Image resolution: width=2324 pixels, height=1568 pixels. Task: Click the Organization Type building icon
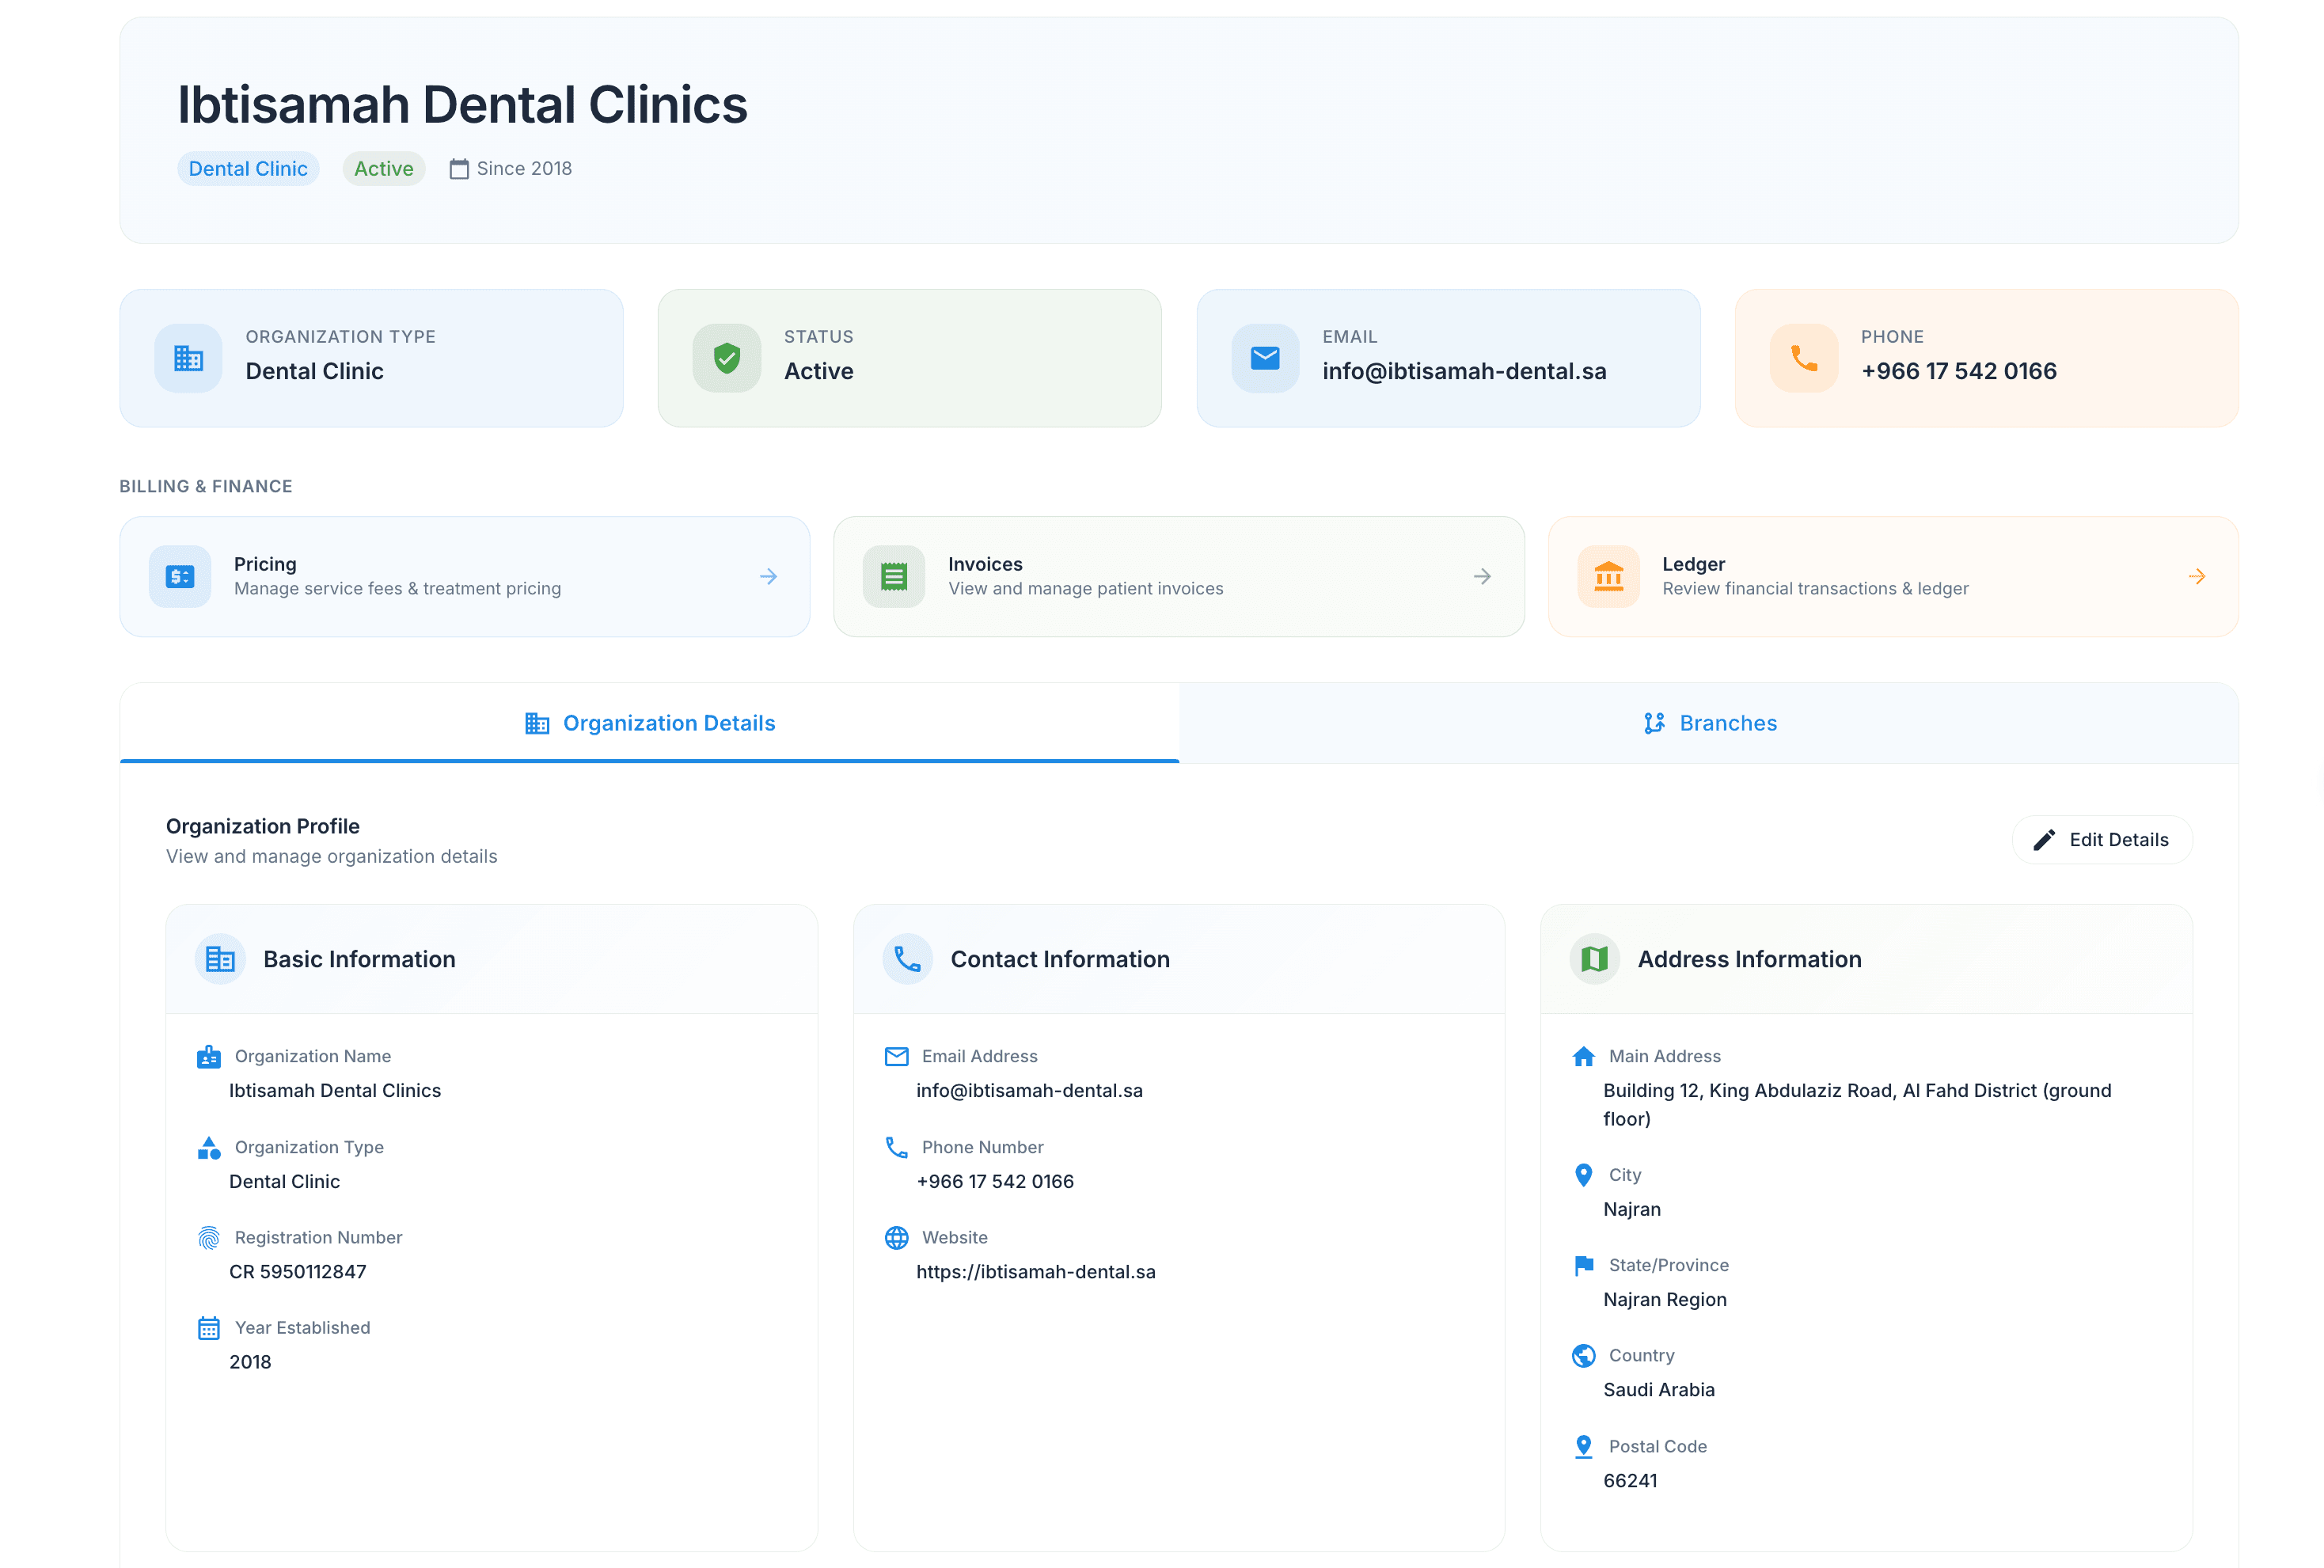(188, 358)
